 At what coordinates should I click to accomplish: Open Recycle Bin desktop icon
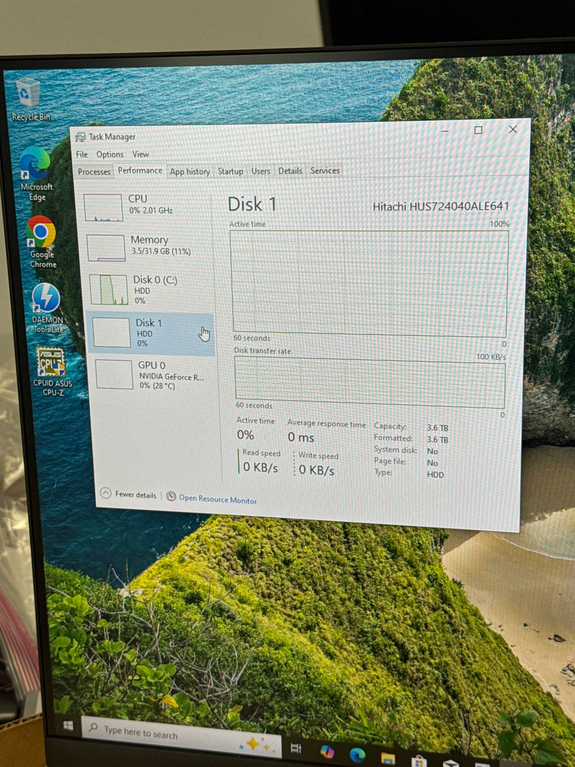click(30, 100)
